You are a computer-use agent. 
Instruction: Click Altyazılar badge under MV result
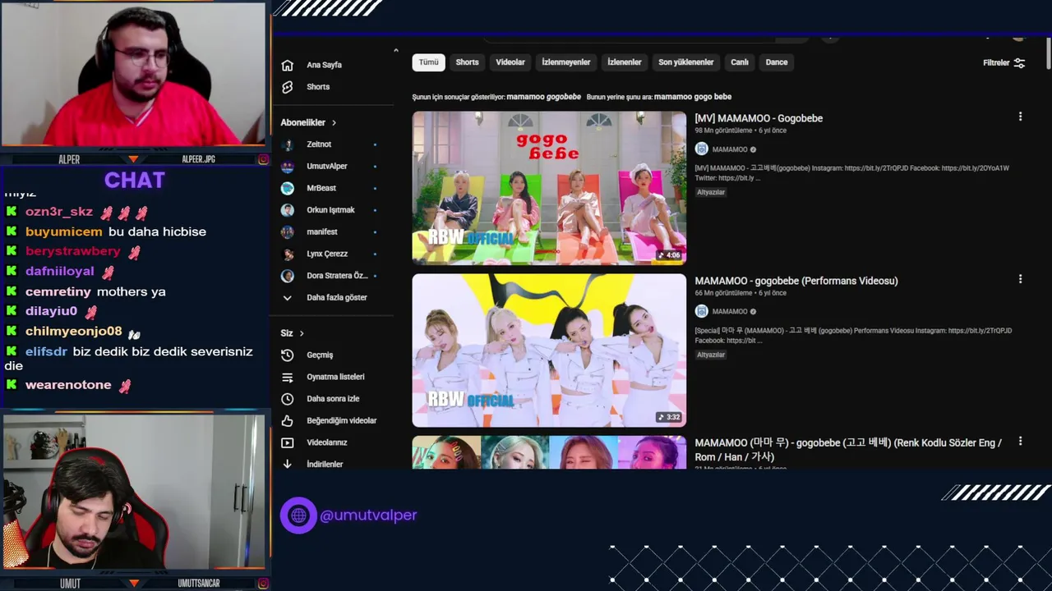coord(711,192)
